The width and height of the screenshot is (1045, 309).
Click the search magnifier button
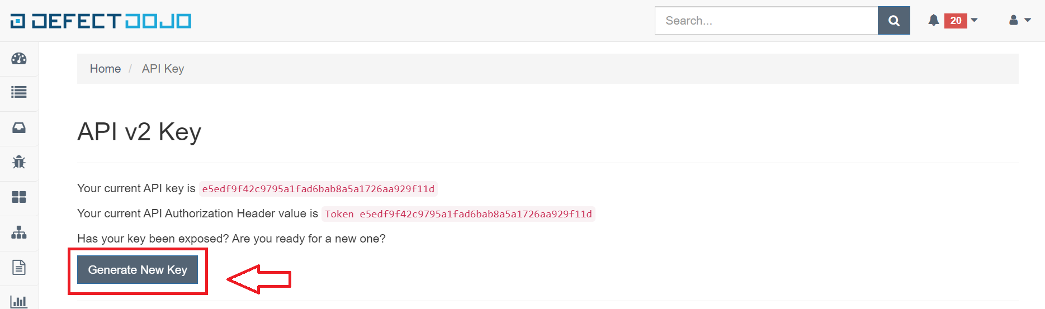[893, 21]
